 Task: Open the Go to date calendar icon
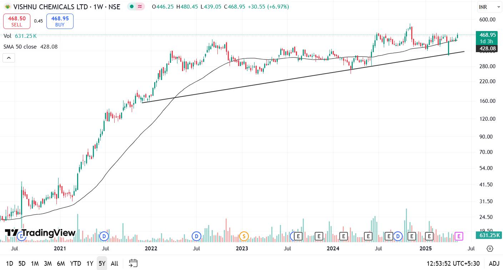133,264
